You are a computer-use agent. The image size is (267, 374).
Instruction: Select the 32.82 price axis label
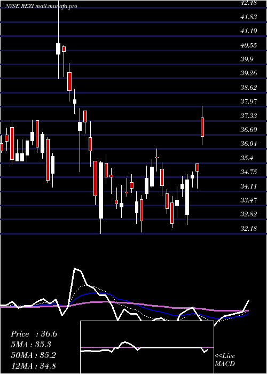tap(249, 214)
